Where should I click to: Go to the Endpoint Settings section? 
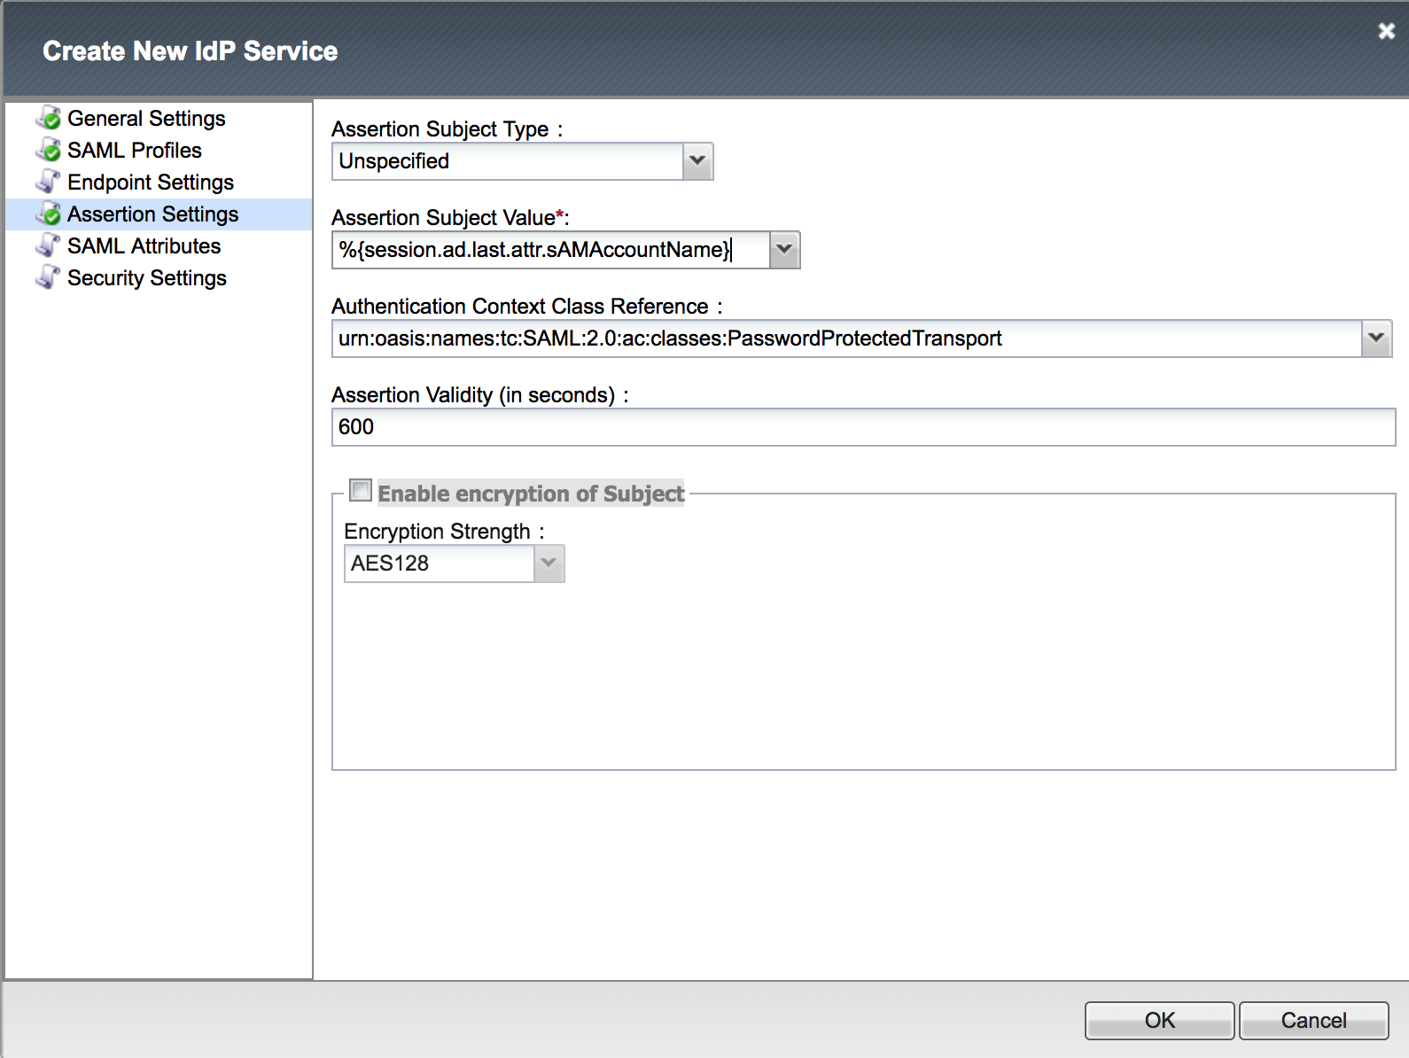click(x=151, y=182)
